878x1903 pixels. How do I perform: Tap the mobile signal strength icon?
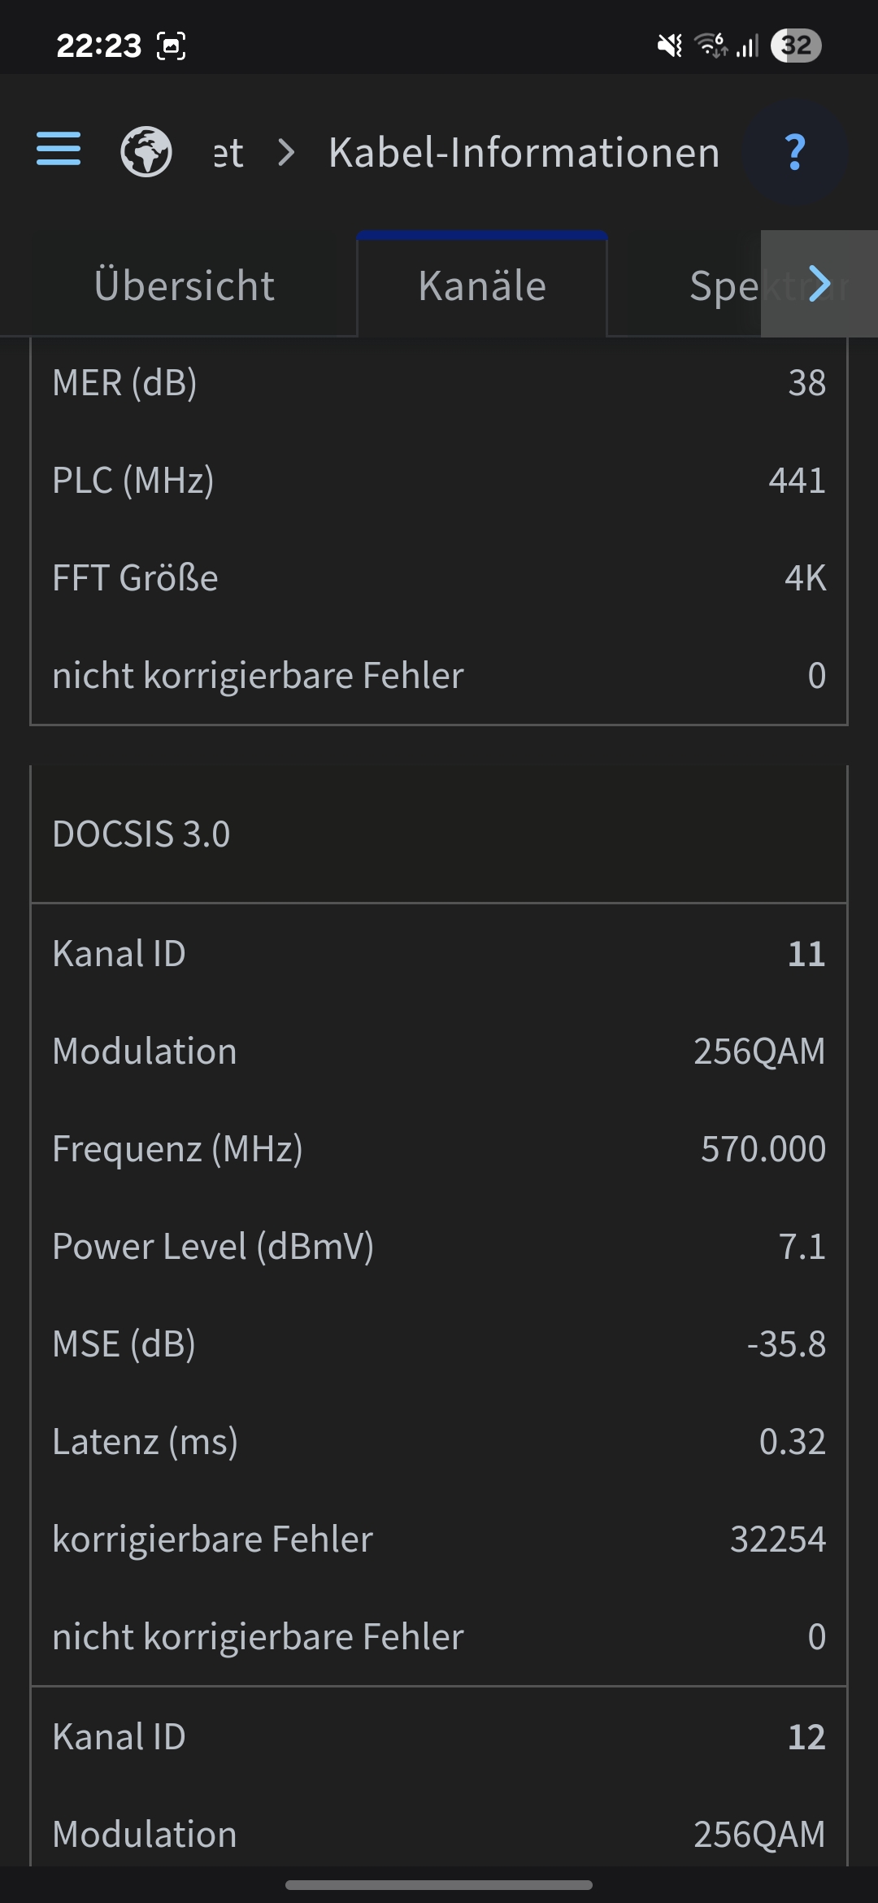pyautogui.click(x=747, y=46)
